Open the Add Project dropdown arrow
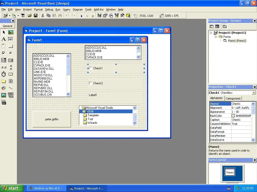The height and width of the screenshot is (192, 257). 10,16
